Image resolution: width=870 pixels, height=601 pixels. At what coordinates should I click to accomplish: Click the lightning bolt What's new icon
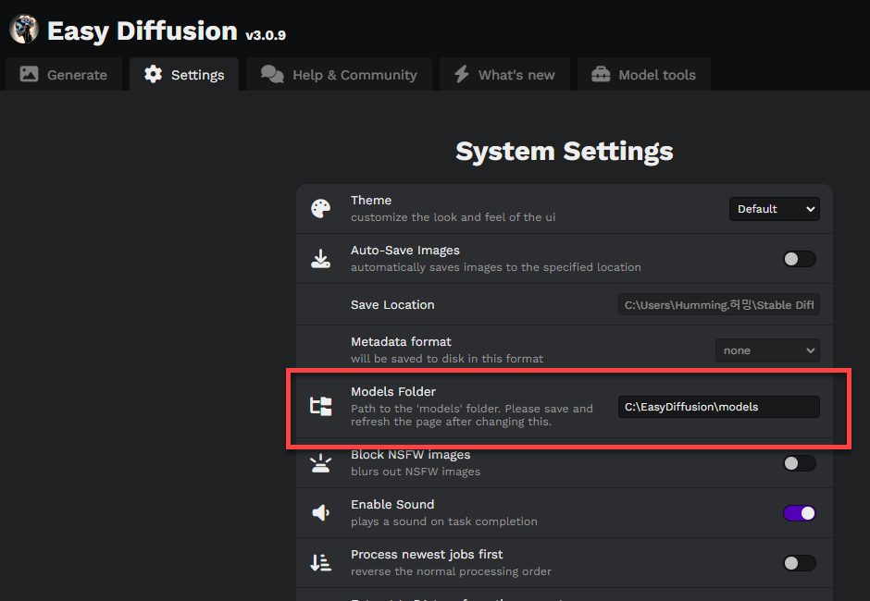(x=462, y=74)
